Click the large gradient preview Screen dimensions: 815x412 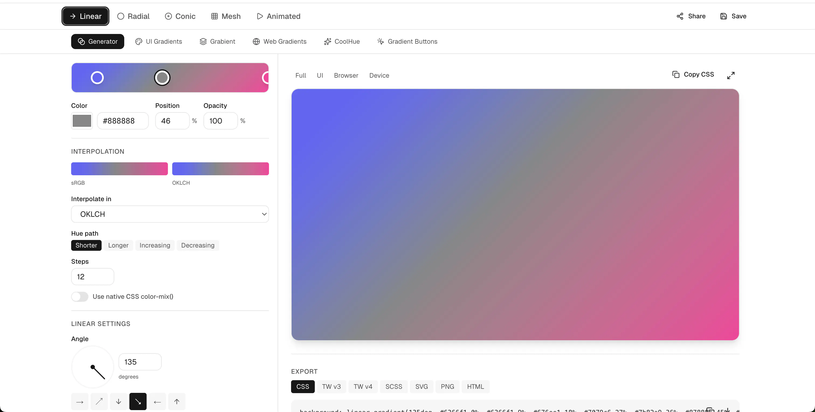(515, 215)
